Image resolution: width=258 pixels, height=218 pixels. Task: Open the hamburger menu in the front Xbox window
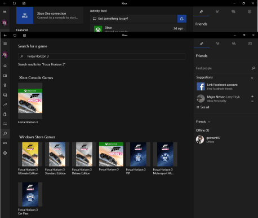pyautogui.click(x=5, y=43)
